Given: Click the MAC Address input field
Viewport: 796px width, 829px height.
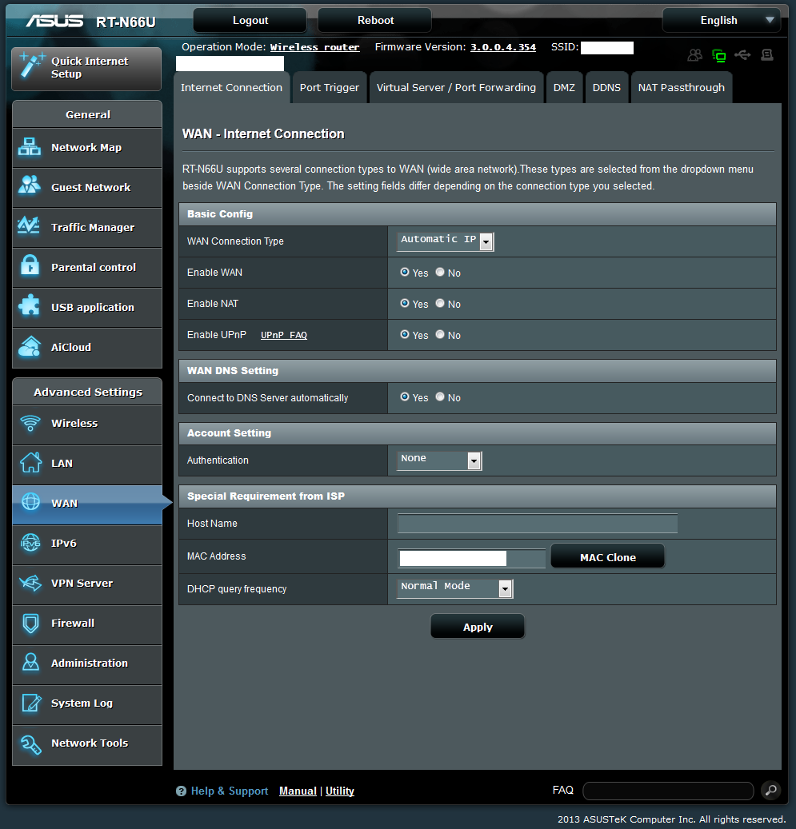Looking at the screenshot, I should pyautogui.click(x=471, y=558).
